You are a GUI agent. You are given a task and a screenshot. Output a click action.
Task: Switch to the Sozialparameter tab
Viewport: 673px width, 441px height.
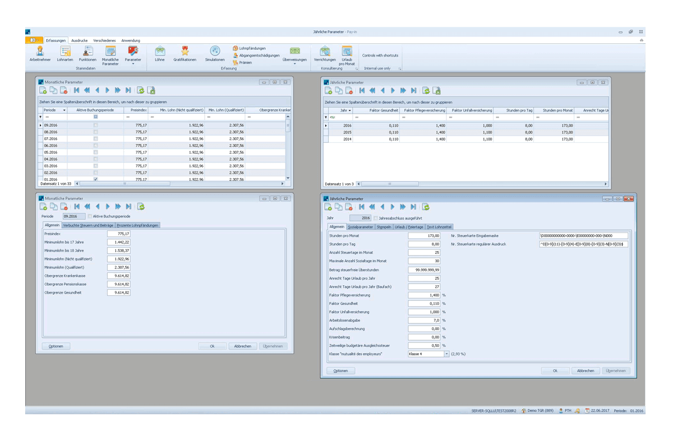point(360,227)
